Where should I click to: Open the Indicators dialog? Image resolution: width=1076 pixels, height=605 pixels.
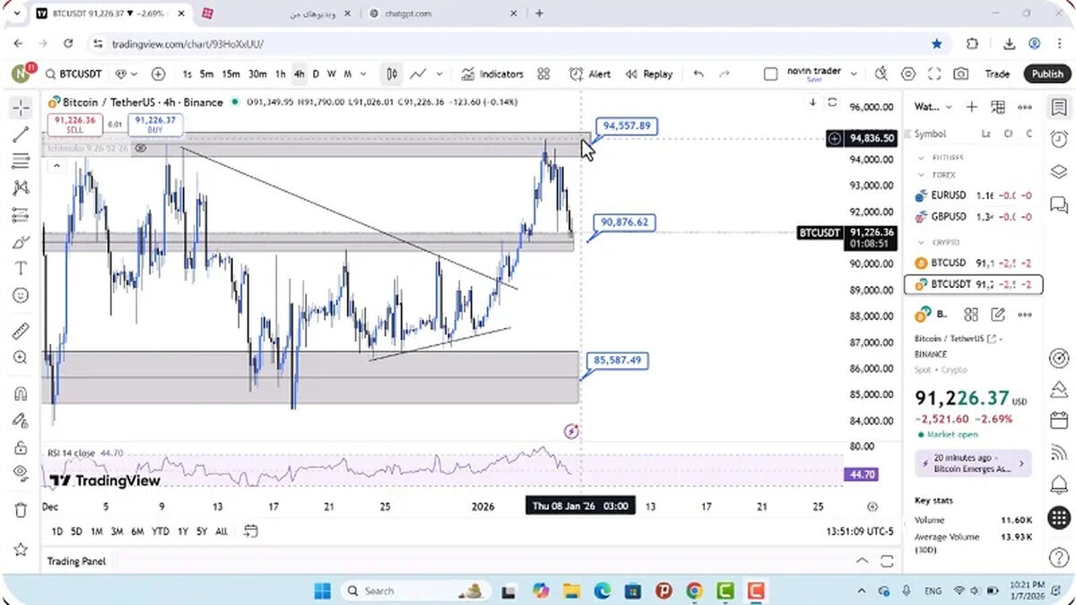[492, 74]
